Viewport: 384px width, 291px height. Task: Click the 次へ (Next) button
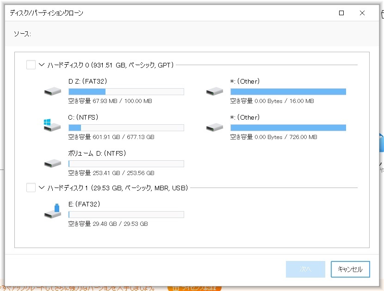[x=305, y=269]
